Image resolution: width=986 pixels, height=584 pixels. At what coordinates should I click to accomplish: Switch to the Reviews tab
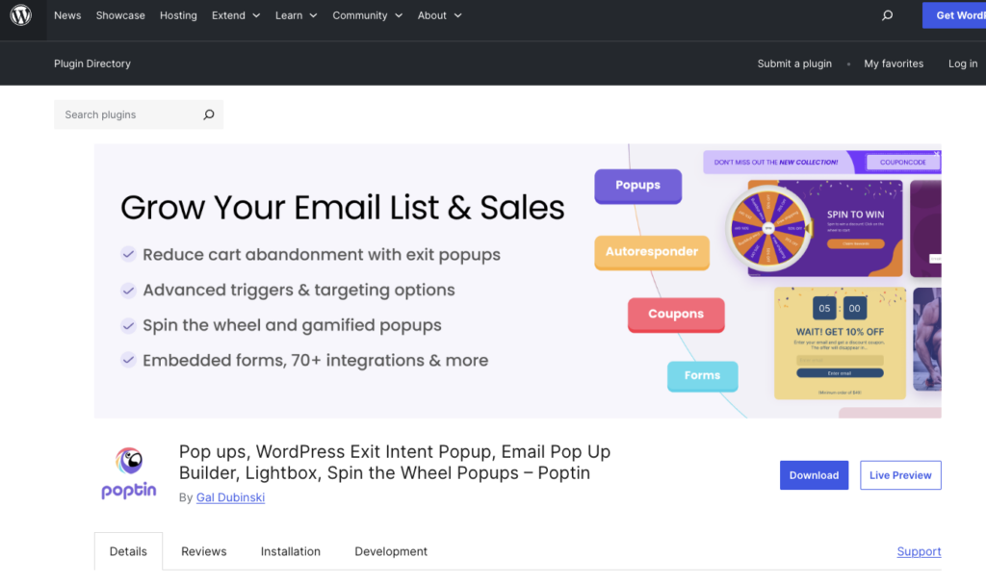click(x=204, y=551)
